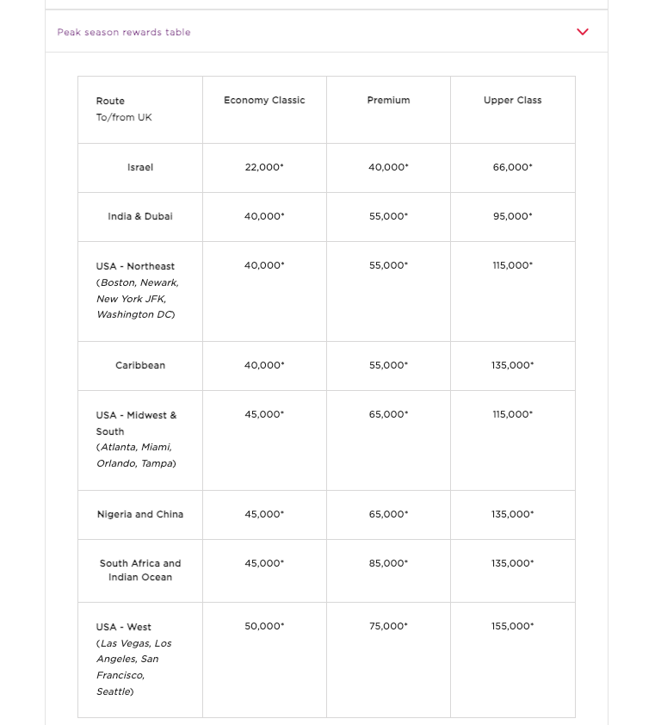Screen dimensions: 661x725
Task: Click the 'Route To/from UK' header cell
Action: 124,108
